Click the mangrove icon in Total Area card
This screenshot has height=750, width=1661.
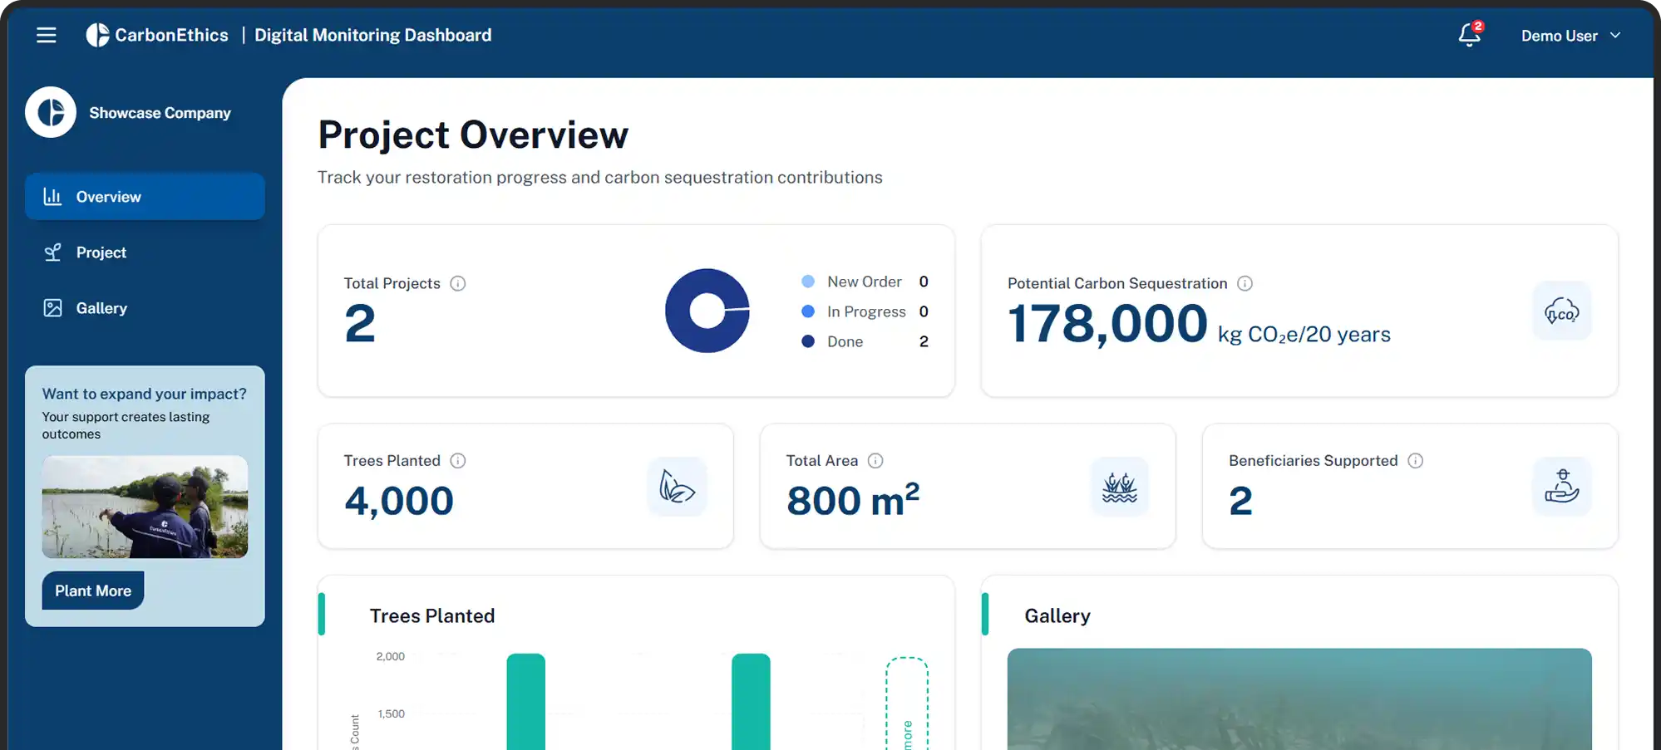(x=1119, y=487)
